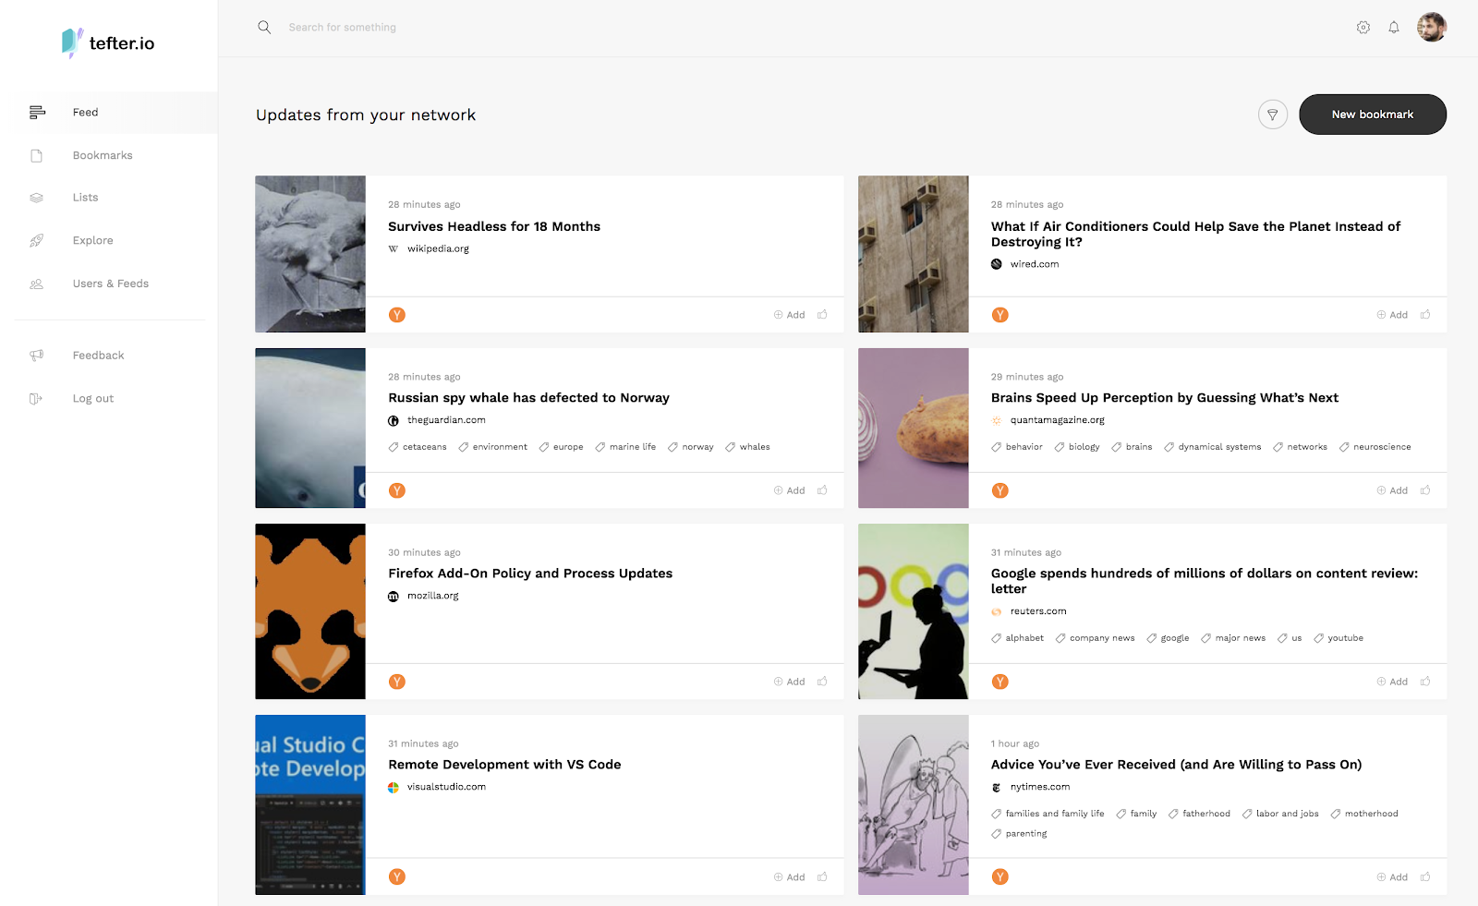The height and width of the screenshot is (906, 1478).
Task: Click the filter funnel icon
Action: (x=1273, y=115)
